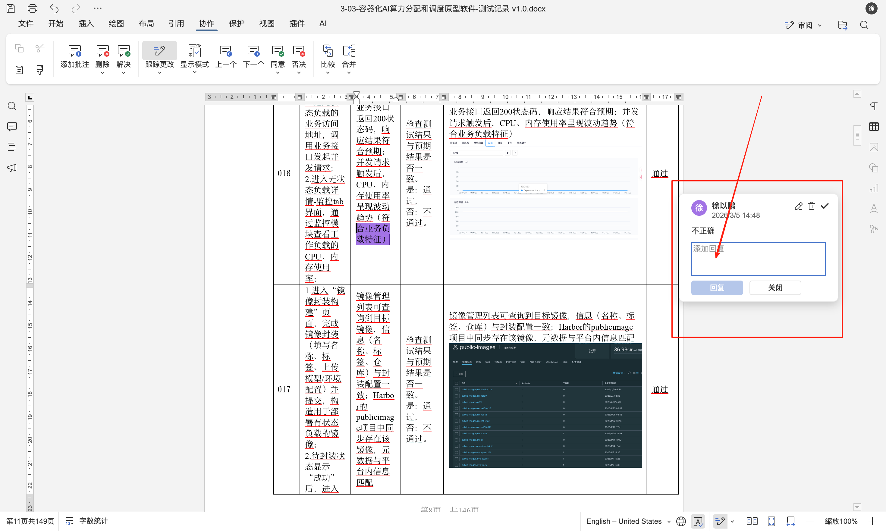886x531 pixels.
Task: Click the Add Comment (添加批注) icon
Action: click(74, 52)
